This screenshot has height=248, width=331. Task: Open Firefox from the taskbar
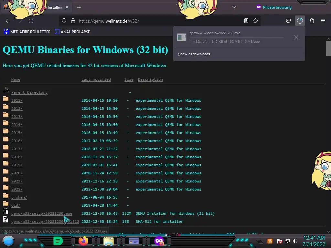coord(83,241)
